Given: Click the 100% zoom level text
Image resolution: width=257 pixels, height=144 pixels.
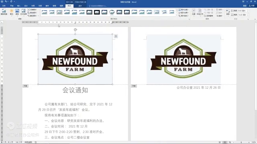Looking at the screenshot, I should pos(253,142).
